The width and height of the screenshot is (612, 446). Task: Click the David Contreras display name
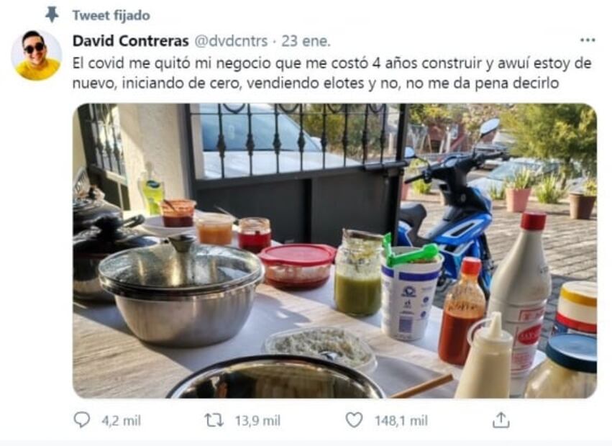coord(131,40)
